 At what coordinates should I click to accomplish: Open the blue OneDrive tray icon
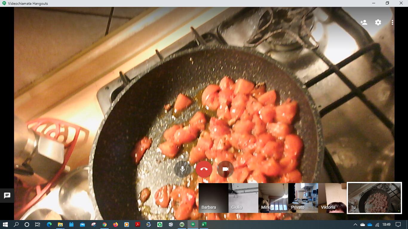click(370, 225)
